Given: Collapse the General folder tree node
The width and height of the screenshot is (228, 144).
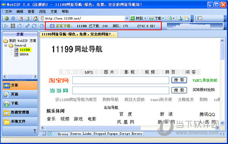Looking at the screenshot, I should (6, 45).
